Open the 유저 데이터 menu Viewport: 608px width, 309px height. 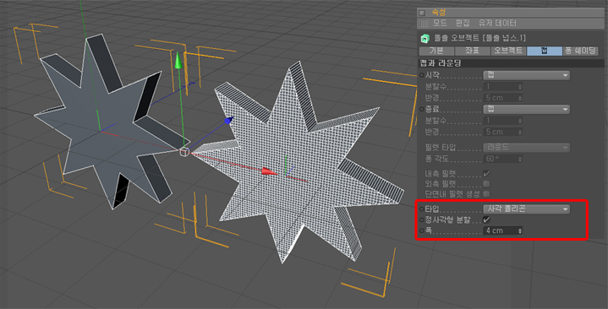(497, 24)
